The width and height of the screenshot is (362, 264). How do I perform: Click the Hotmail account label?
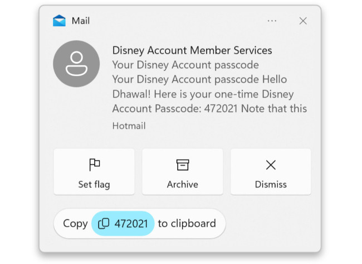(x=129, y=126)
